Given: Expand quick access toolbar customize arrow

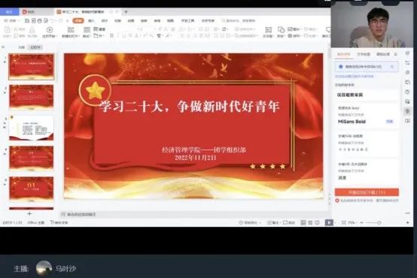Looking at the screenshot, I should click(x=67, y=21).
